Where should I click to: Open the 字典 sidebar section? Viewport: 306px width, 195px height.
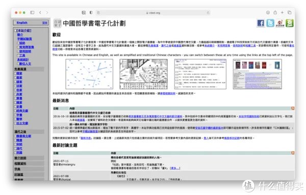[x=29, y=169]
